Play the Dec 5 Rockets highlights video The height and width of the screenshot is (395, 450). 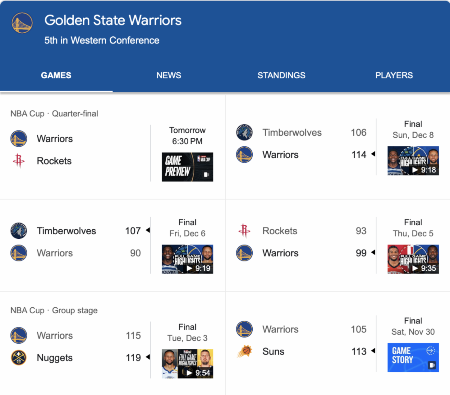pyautogui.click(x=413, y=259)
